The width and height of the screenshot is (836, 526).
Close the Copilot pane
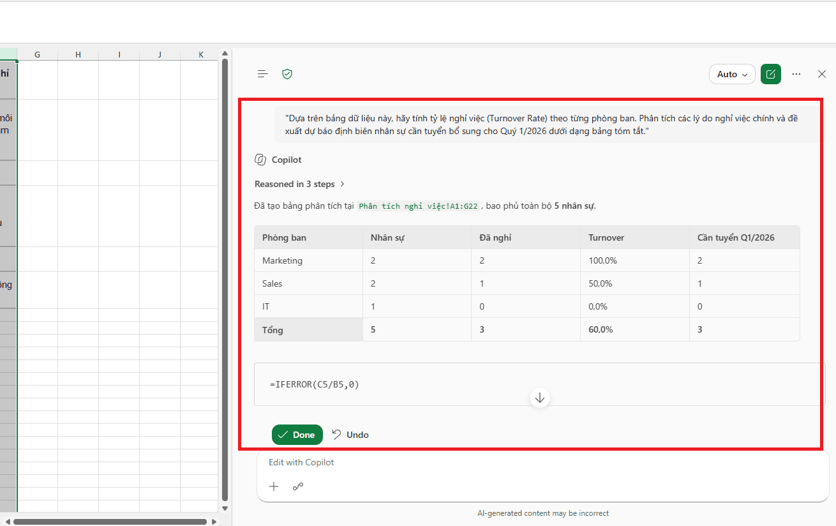click(x=822, y=74)
